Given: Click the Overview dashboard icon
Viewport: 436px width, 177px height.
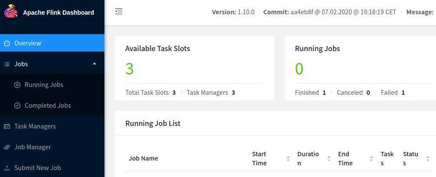Looking at the screenshot, I should click(7, 43).
